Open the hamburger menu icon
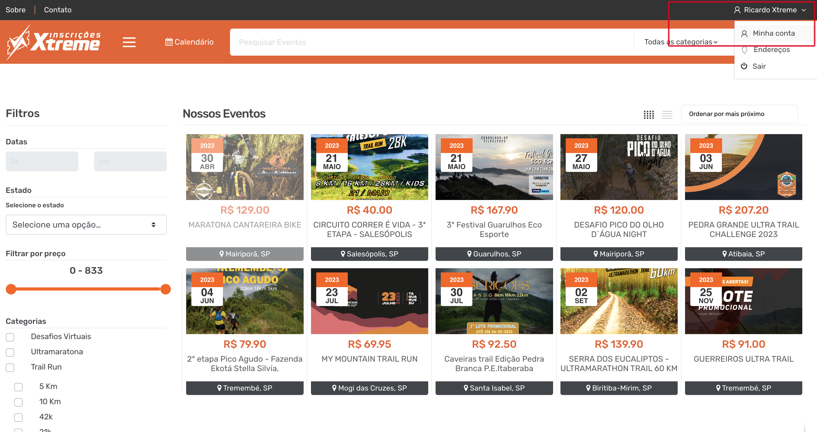817x432 pixels. tap(129, 42)
